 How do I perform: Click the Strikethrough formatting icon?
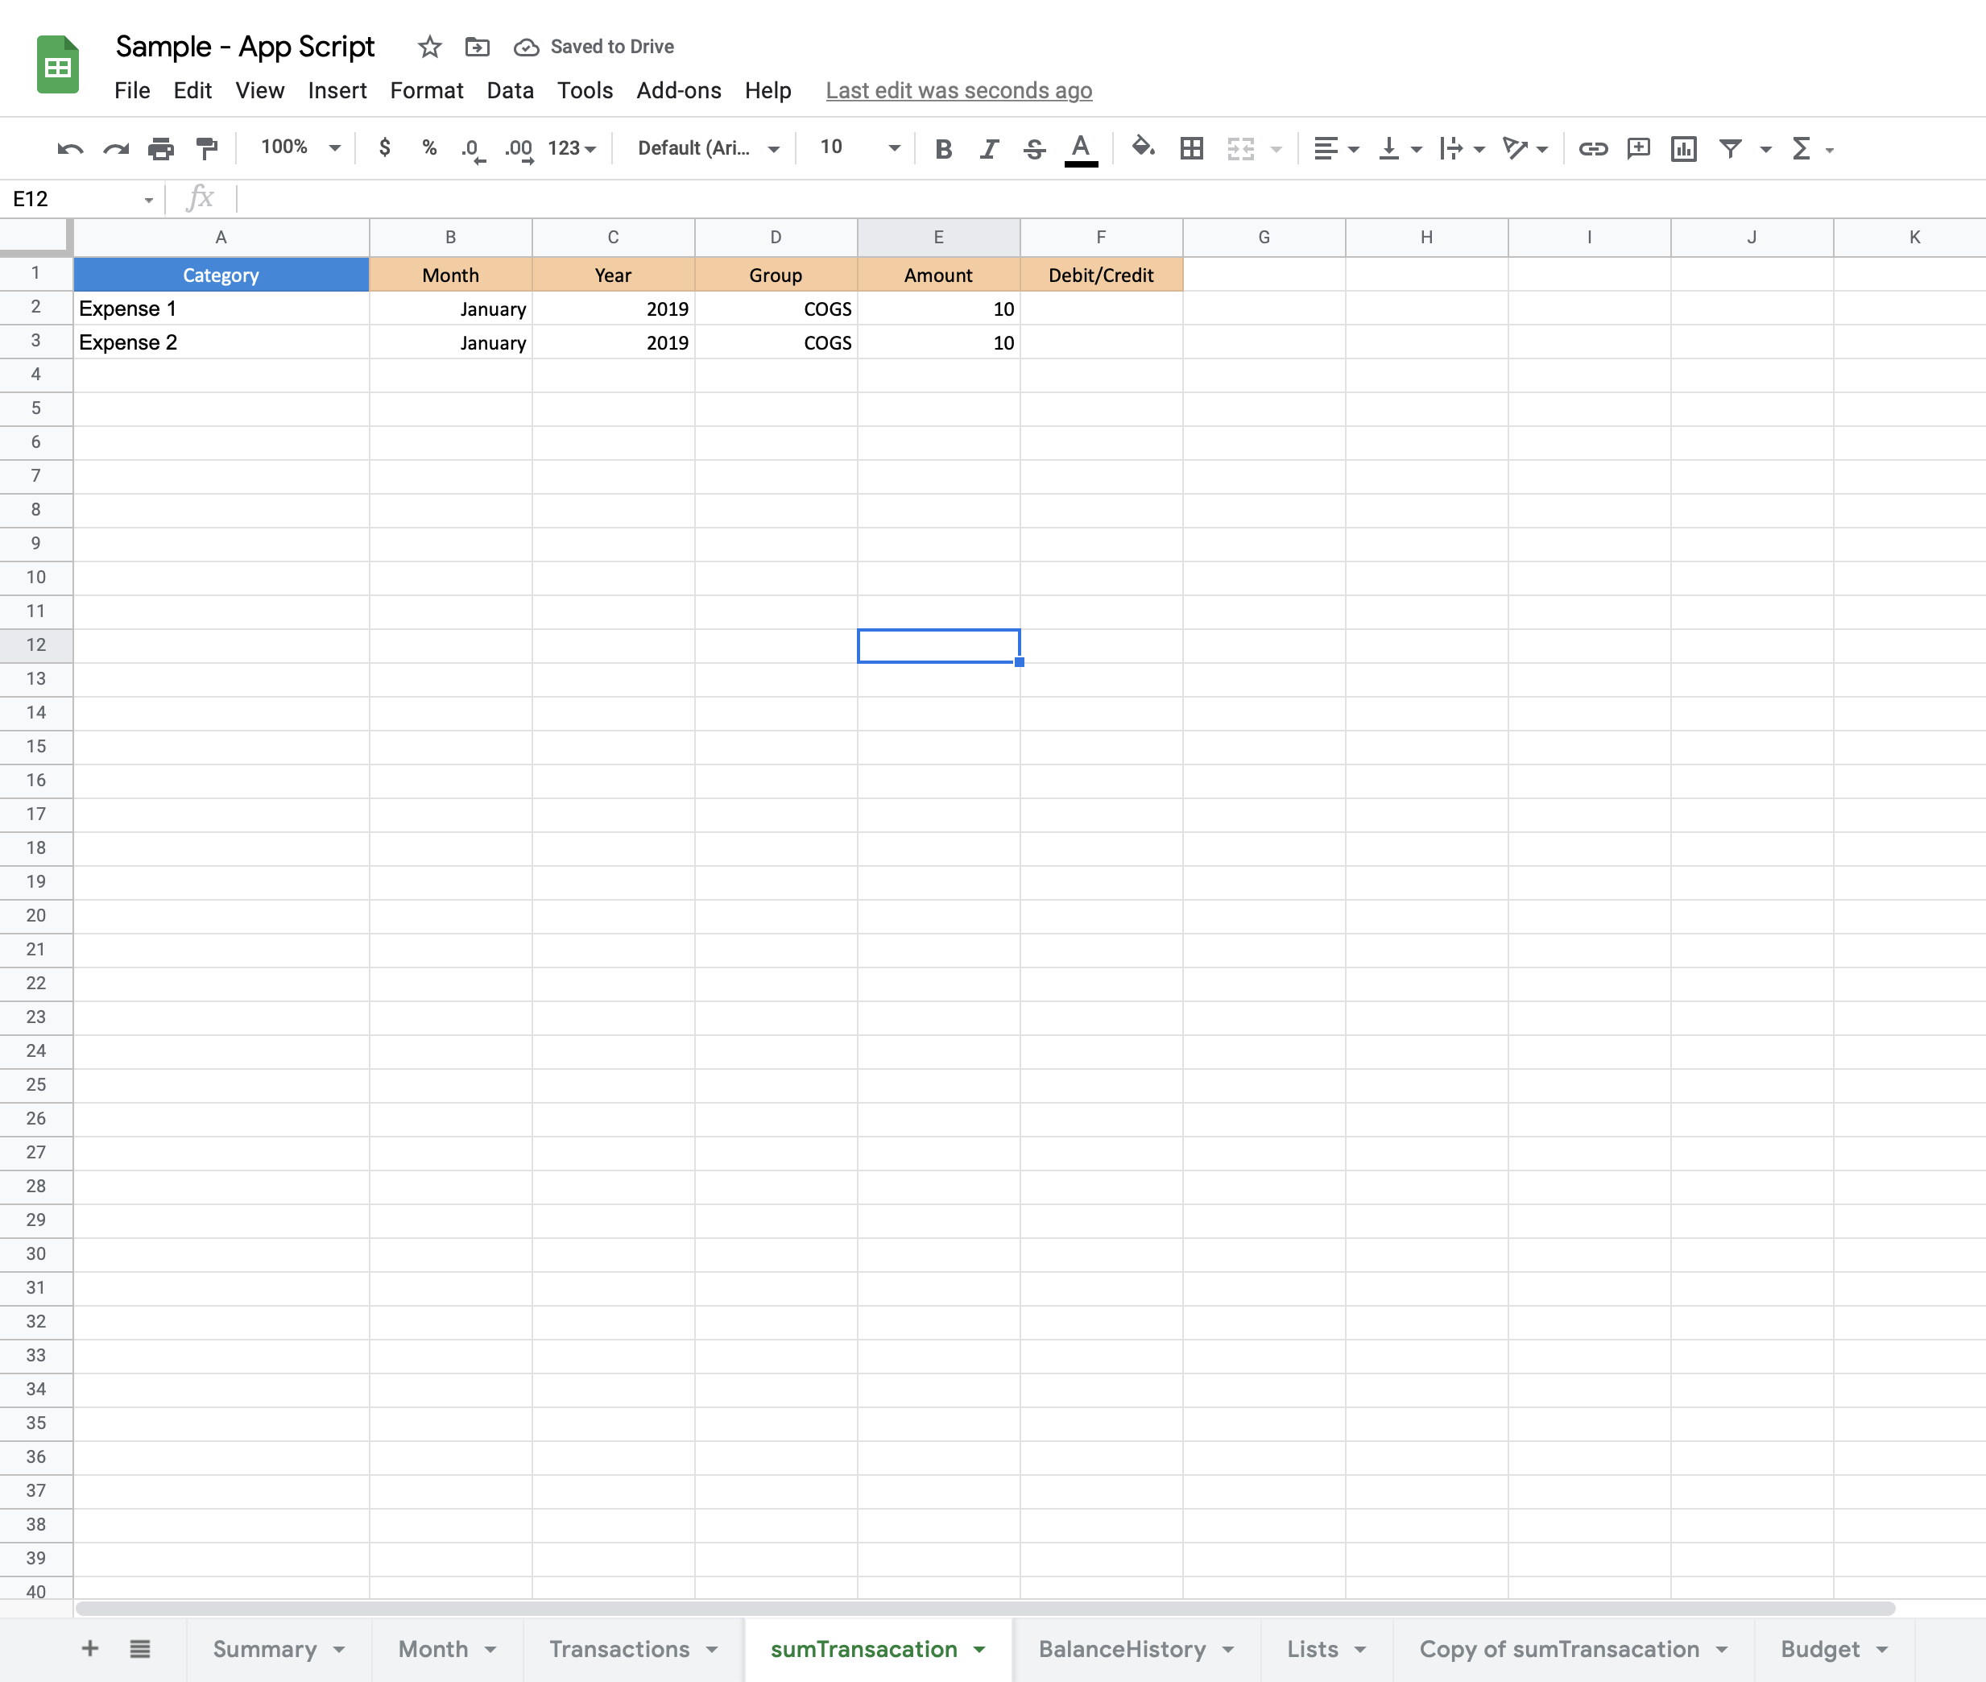pyautogui.click(x=1031, y=148)
